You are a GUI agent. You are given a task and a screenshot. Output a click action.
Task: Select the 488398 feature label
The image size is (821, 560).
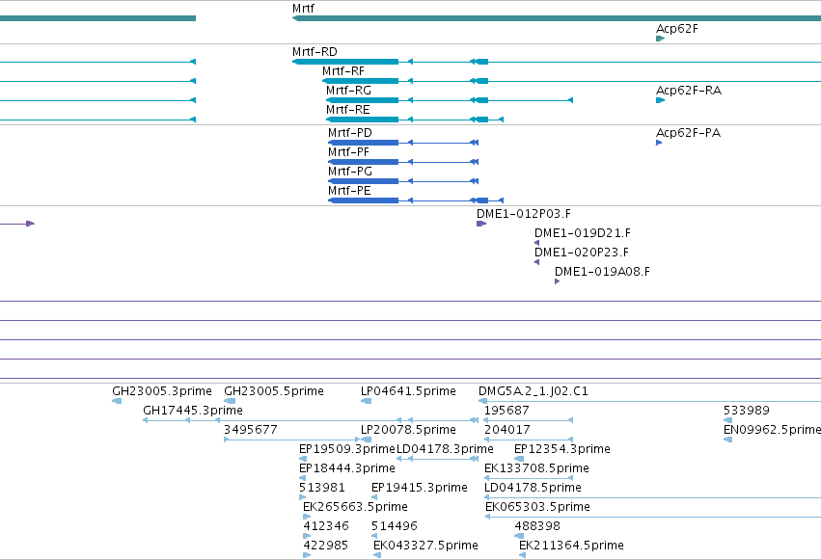[x=537, y=526]
